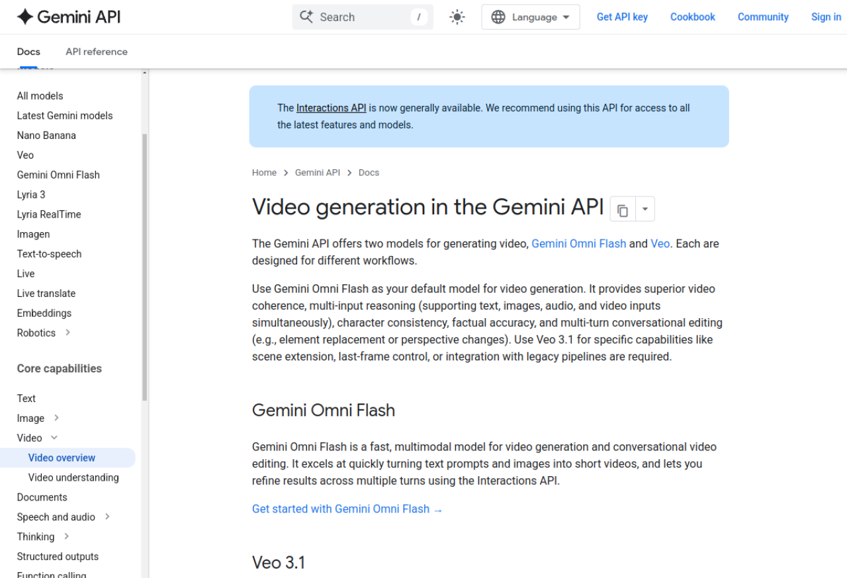This screenshot has width=847, height=578.
Task: Select All models in the sidebar
Action: (40, 96)
